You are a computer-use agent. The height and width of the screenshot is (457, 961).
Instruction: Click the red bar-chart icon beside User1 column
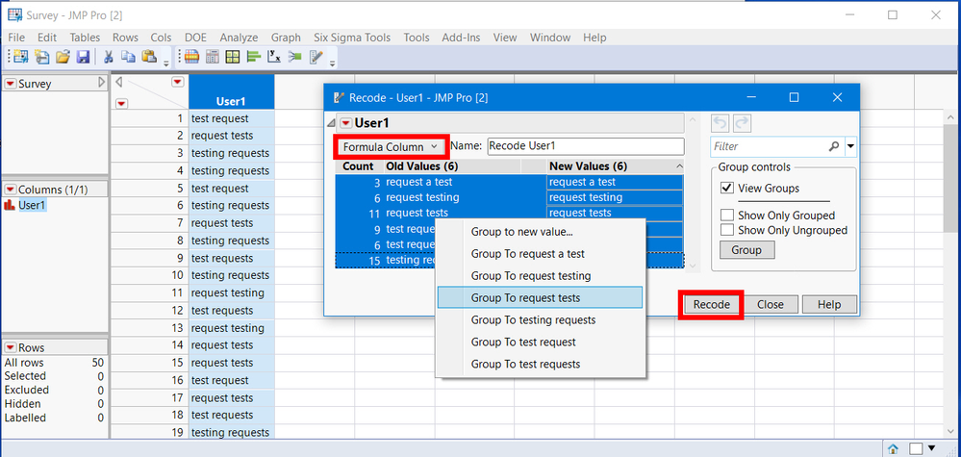pos(10,205)
